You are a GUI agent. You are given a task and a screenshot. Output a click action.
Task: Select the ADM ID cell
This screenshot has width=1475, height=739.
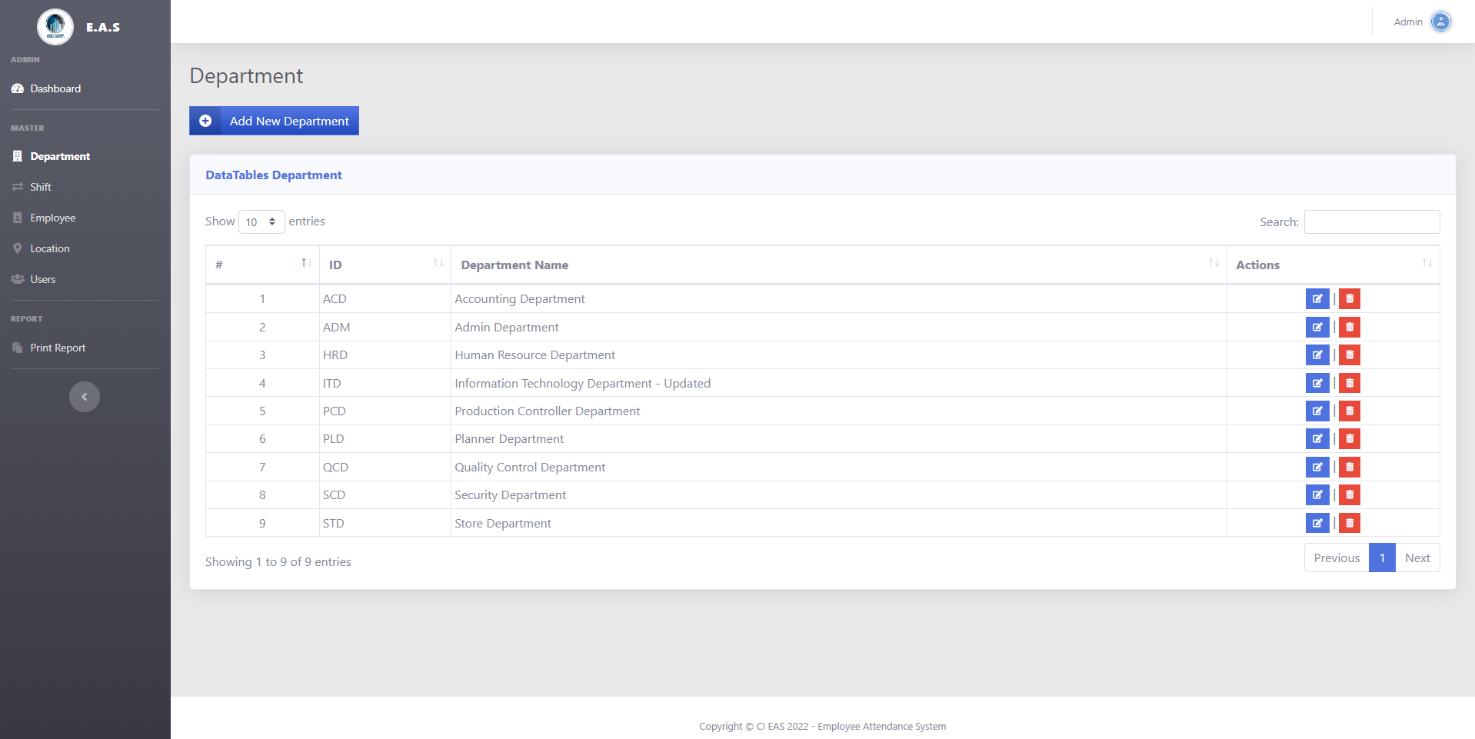coord(385,328)
